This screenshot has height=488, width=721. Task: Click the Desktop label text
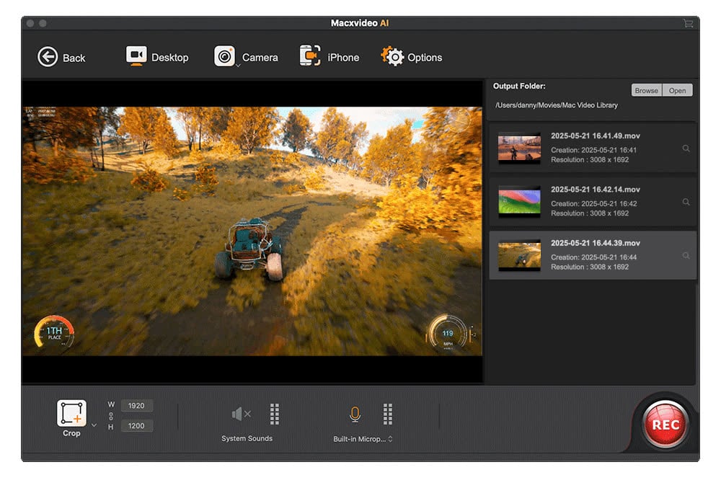[x=169, y=58]
